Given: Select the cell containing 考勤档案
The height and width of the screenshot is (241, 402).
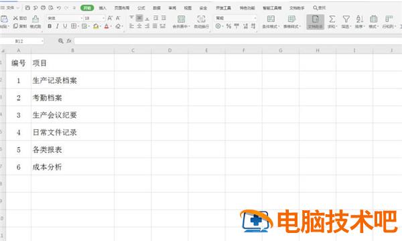Looking at the screenshot, I should point(72,98).
